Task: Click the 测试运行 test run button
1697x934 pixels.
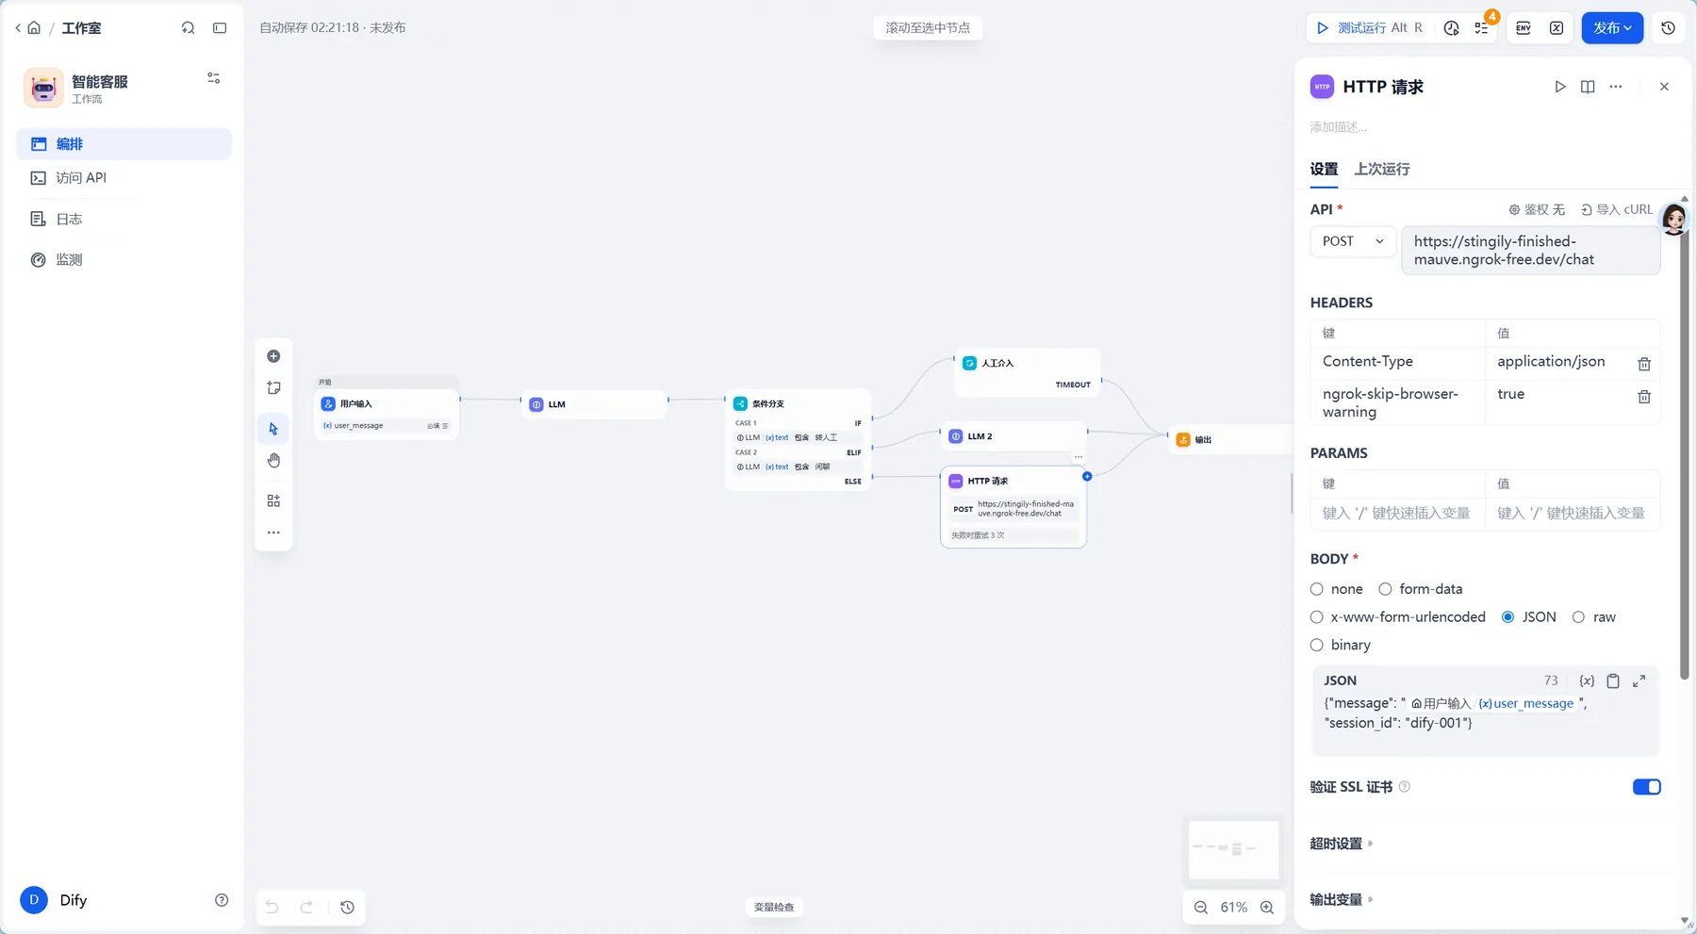Action: [x=1369, y=28]
